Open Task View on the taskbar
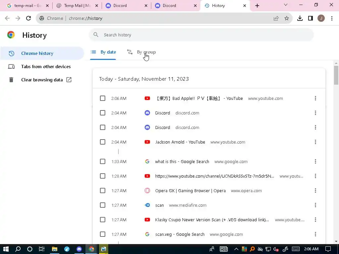 [41, 249]
